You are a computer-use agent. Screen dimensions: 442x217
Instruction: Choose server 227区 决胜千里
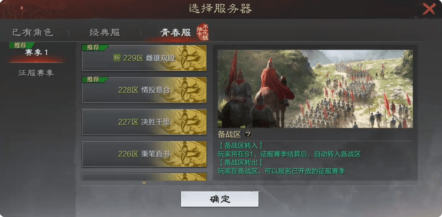[144, 122]
